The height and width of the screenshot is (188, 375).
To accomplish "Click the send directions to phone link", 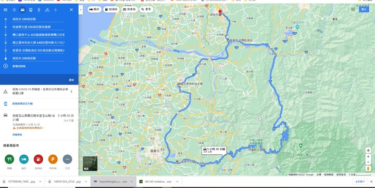I will coord(22,104).
